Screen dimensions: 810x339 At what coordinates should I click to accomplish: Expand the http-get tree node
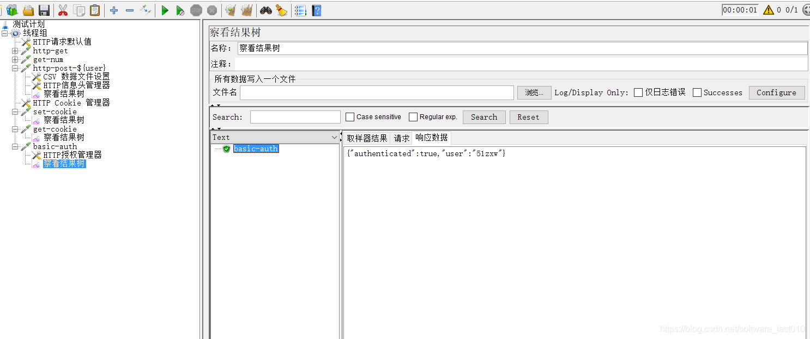point(15,51)
